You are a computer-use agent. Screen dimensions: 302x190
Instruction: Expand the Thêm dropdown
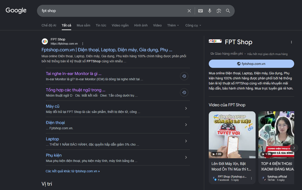click(x=173, y=25)
